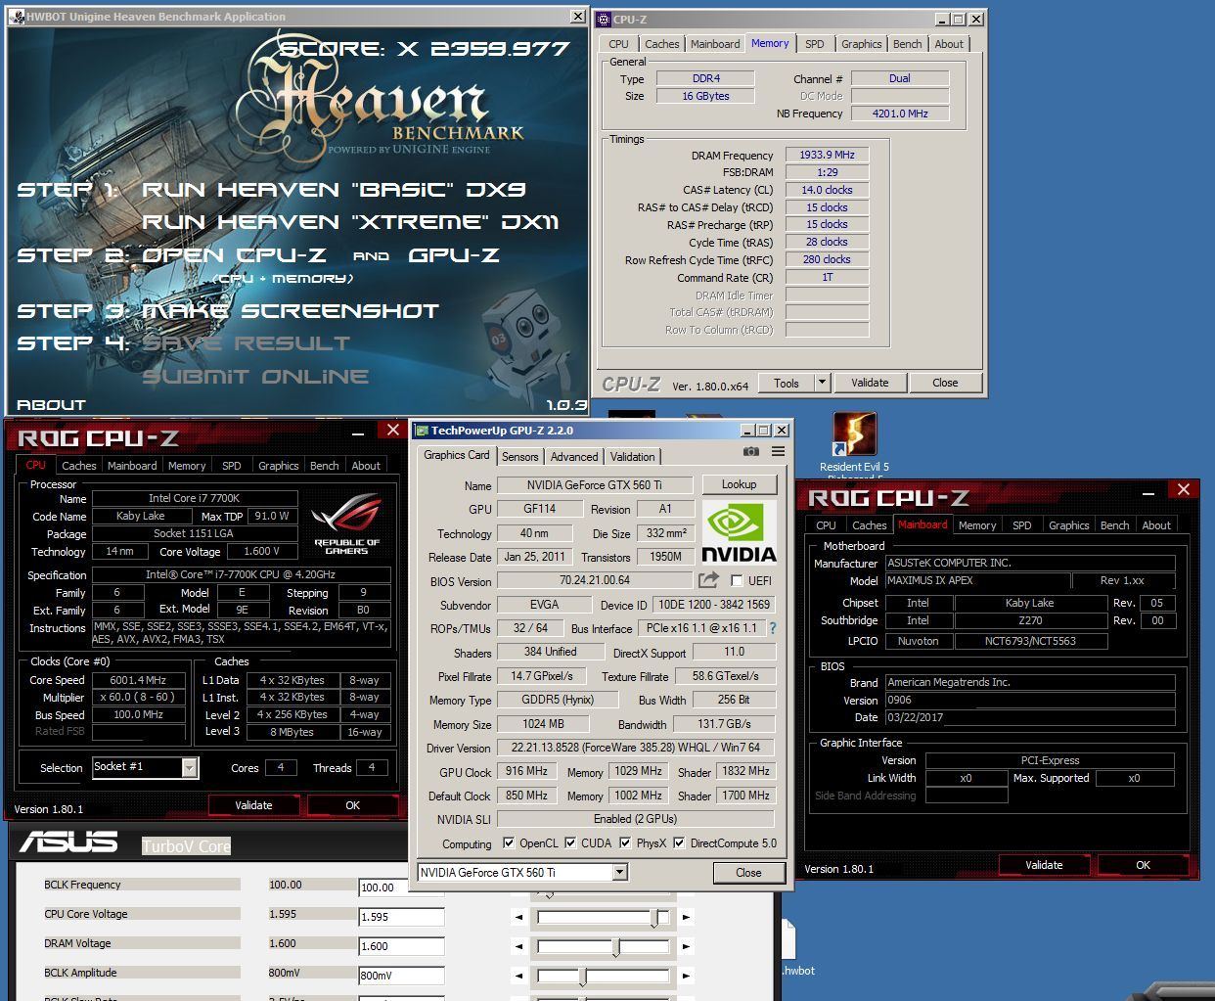The height and width of the screenshot is (1001, 1215).
Task: Click the NVIDIA logo in GPU-Z
Action: point(739,533)
